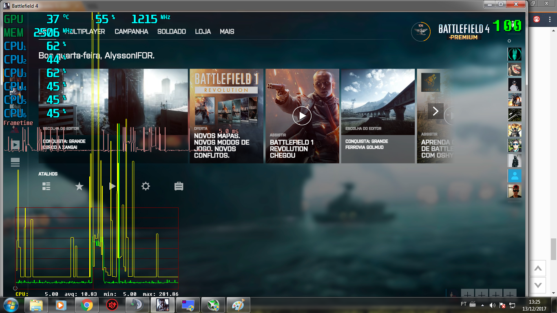Select the blue default profile avatar
This screenshot has width=557, height=313.
click(x=515, y=176)
